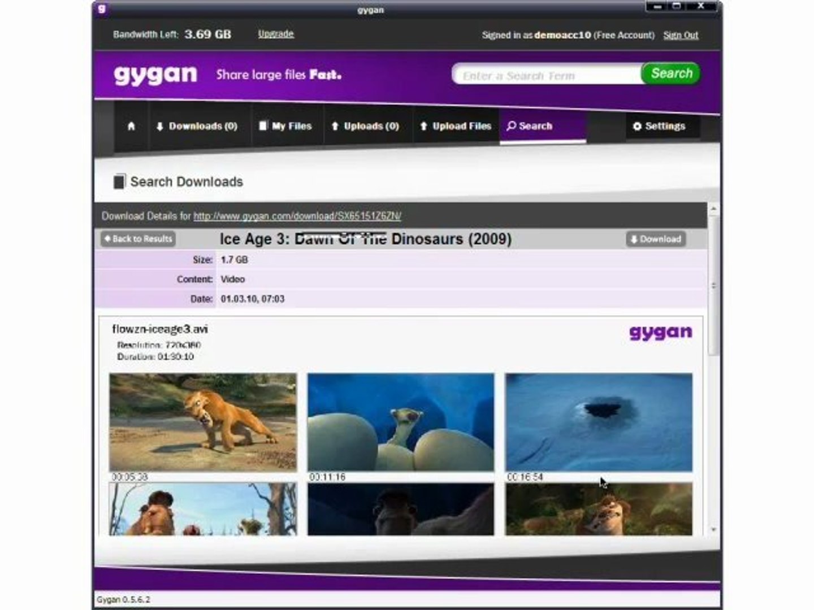Click the dark thumbnail below 00:11:16
Image resolution: width=814 pixels, height=610 pixels.
pyautogui.click(x=401, y=509)
